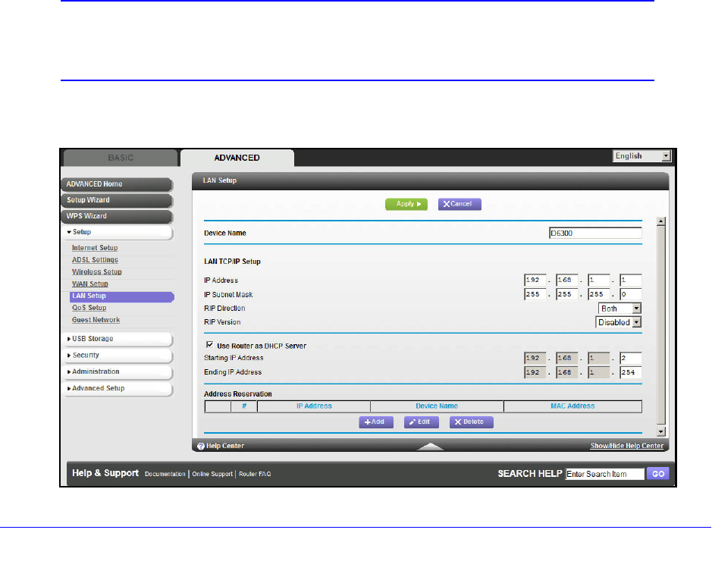Select the ADVANCED tab
This screenshot has width=712, height=580.
click(x=237, y=158)
